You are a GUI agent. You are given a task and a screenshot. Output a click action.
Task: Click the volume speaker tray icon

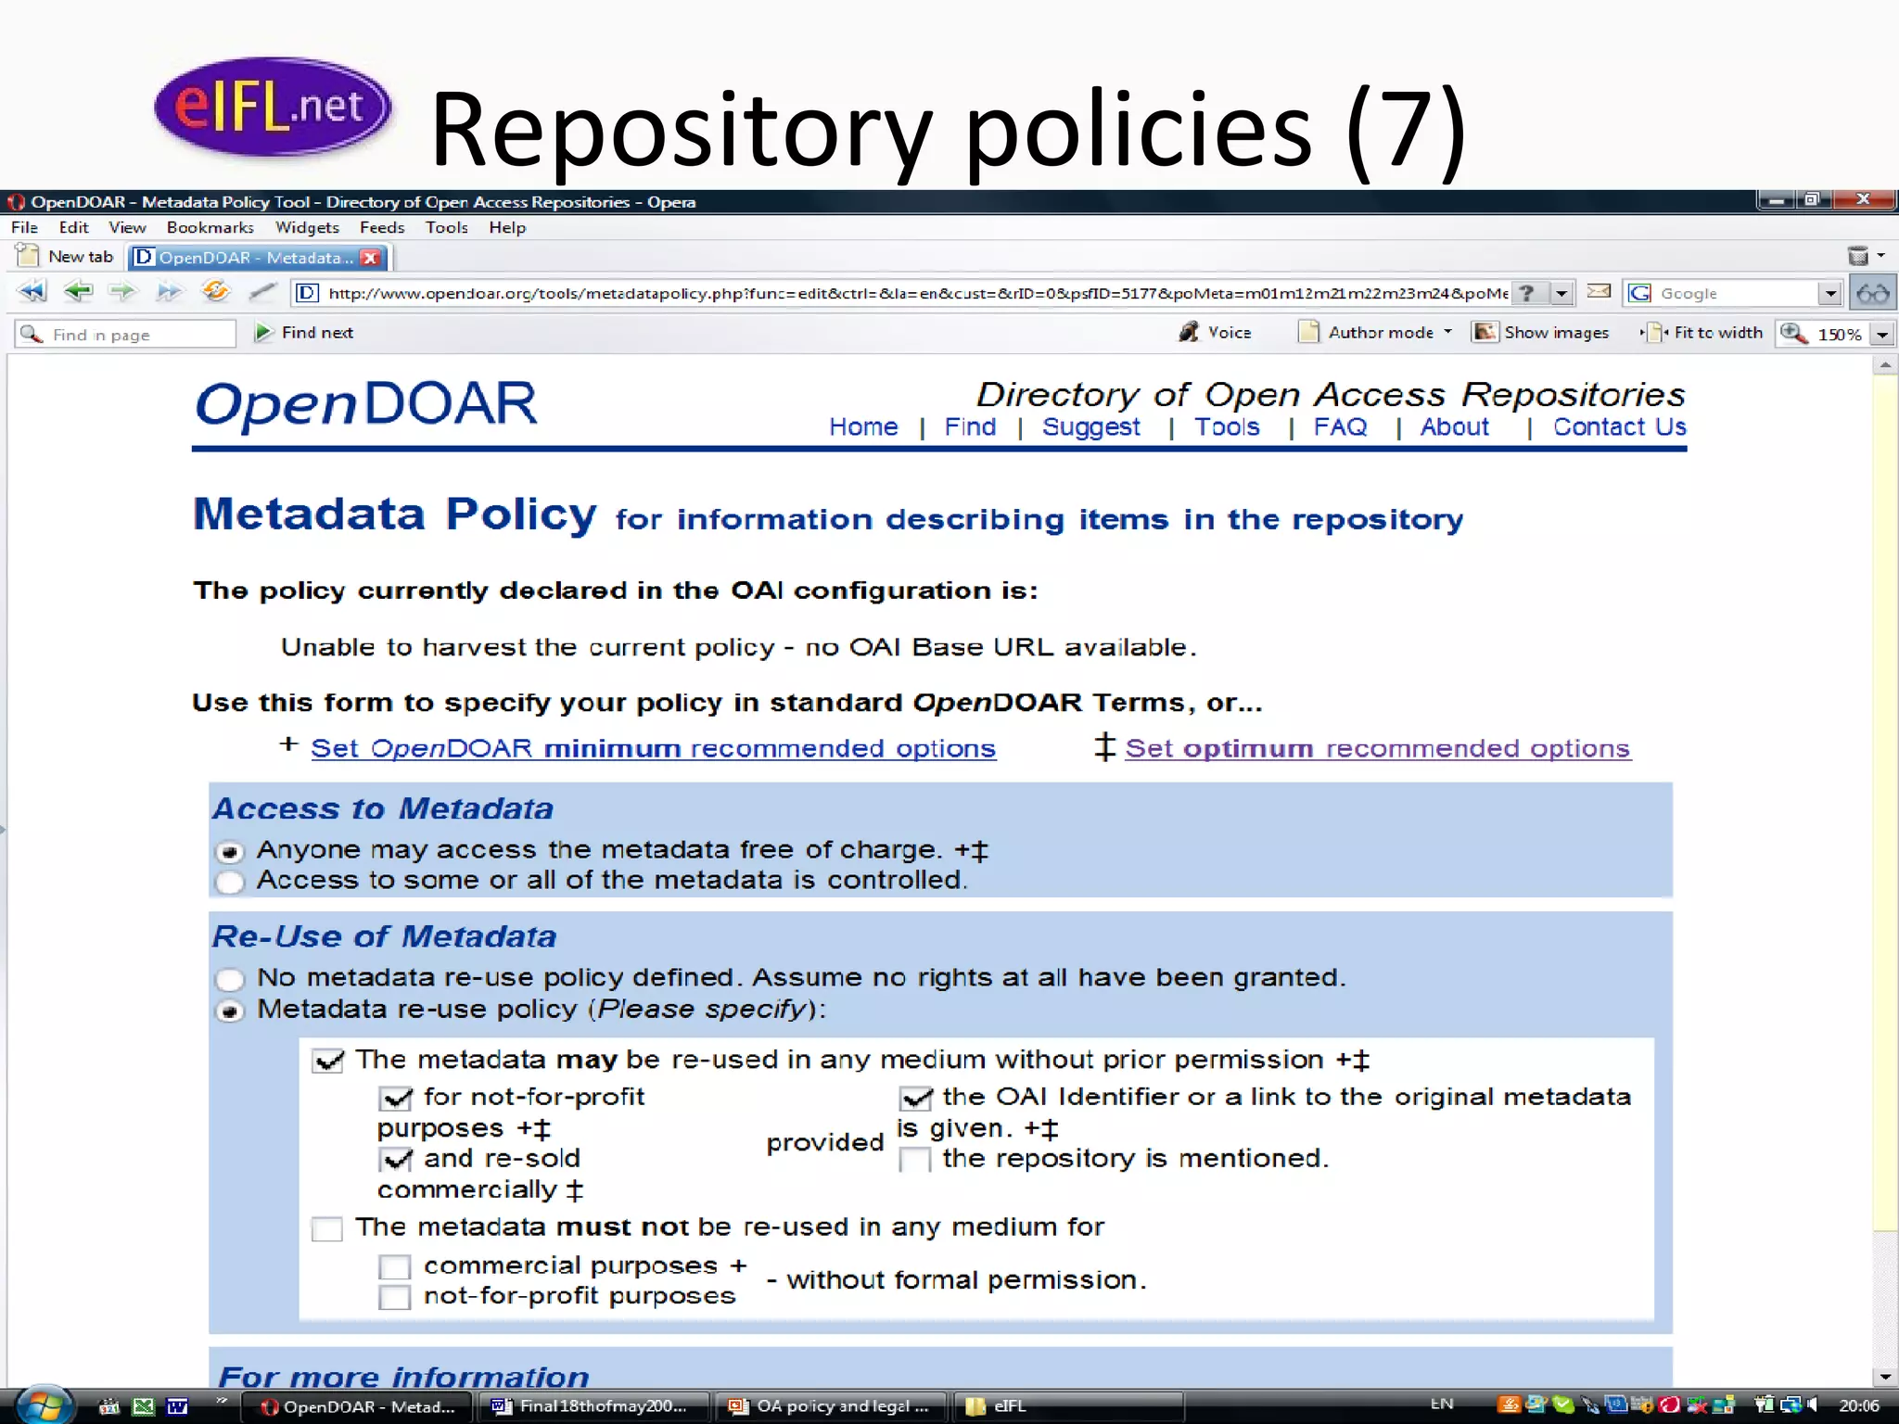[x=1812, y=1405]
